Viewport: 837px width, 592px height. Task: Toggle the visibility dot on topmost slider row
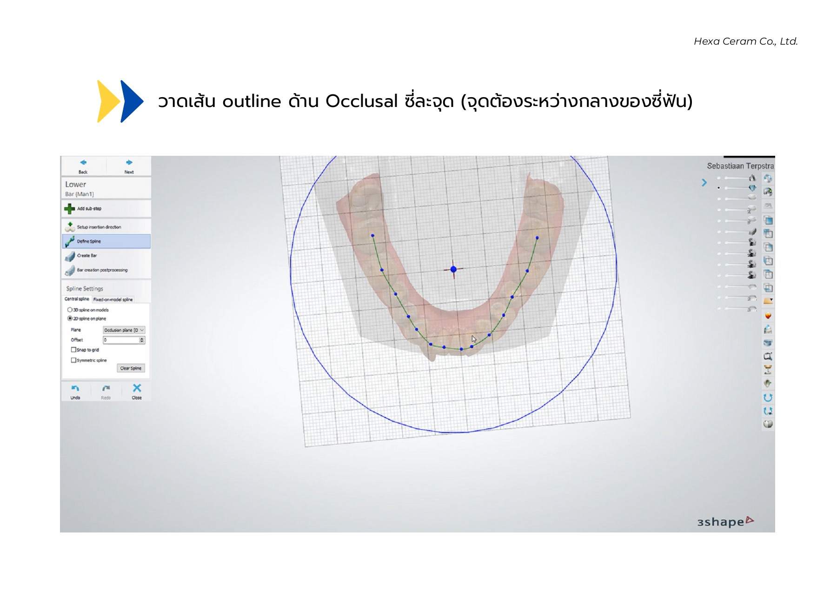pos(719,178)
